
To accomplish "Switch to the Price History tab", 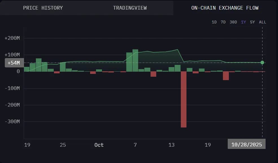I will point(43,8).
